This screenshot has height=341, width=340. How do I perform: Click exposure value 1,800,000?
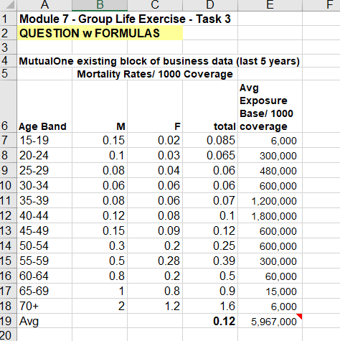pos(270,215)
